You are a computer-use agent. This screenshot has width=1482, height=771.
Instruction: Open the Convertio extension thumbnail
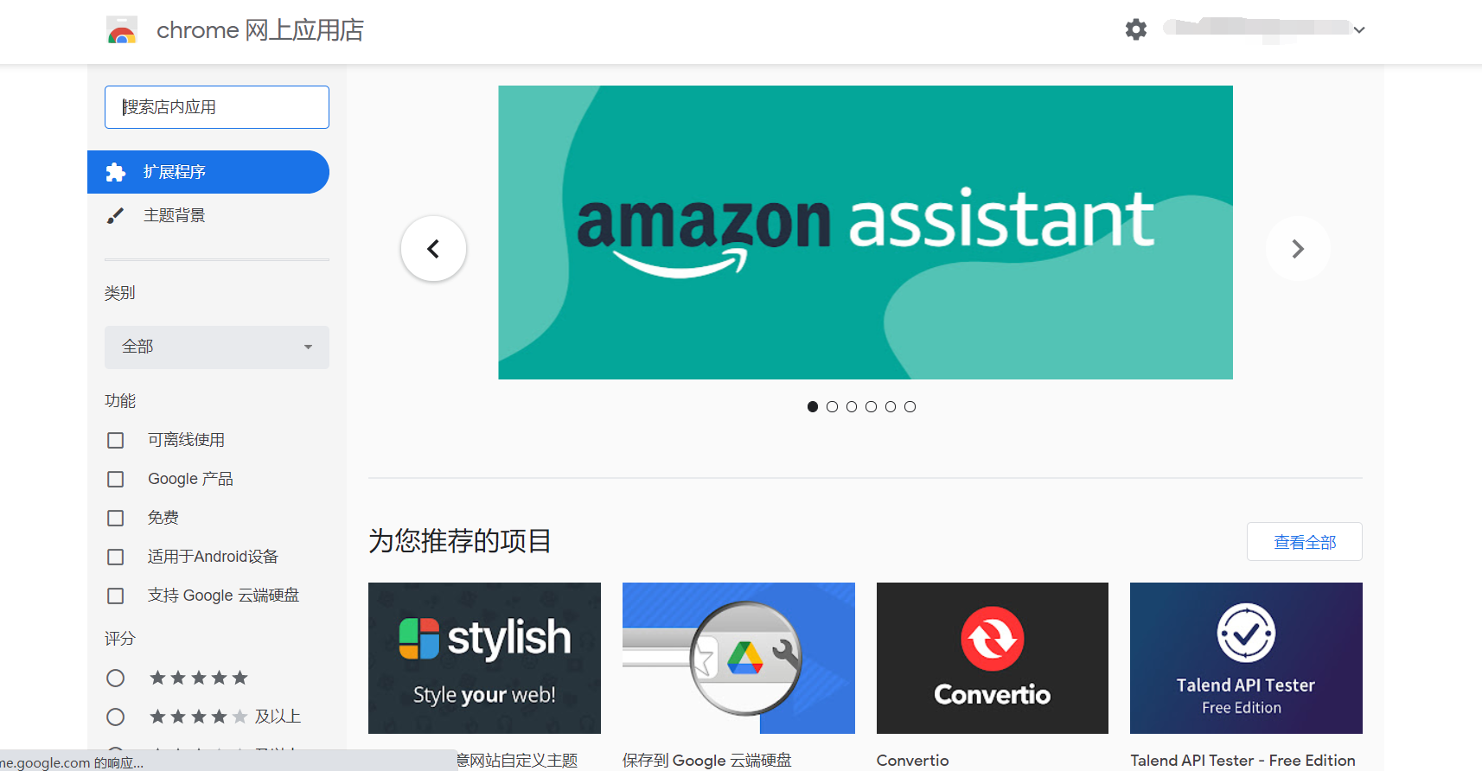pos(992,658)
